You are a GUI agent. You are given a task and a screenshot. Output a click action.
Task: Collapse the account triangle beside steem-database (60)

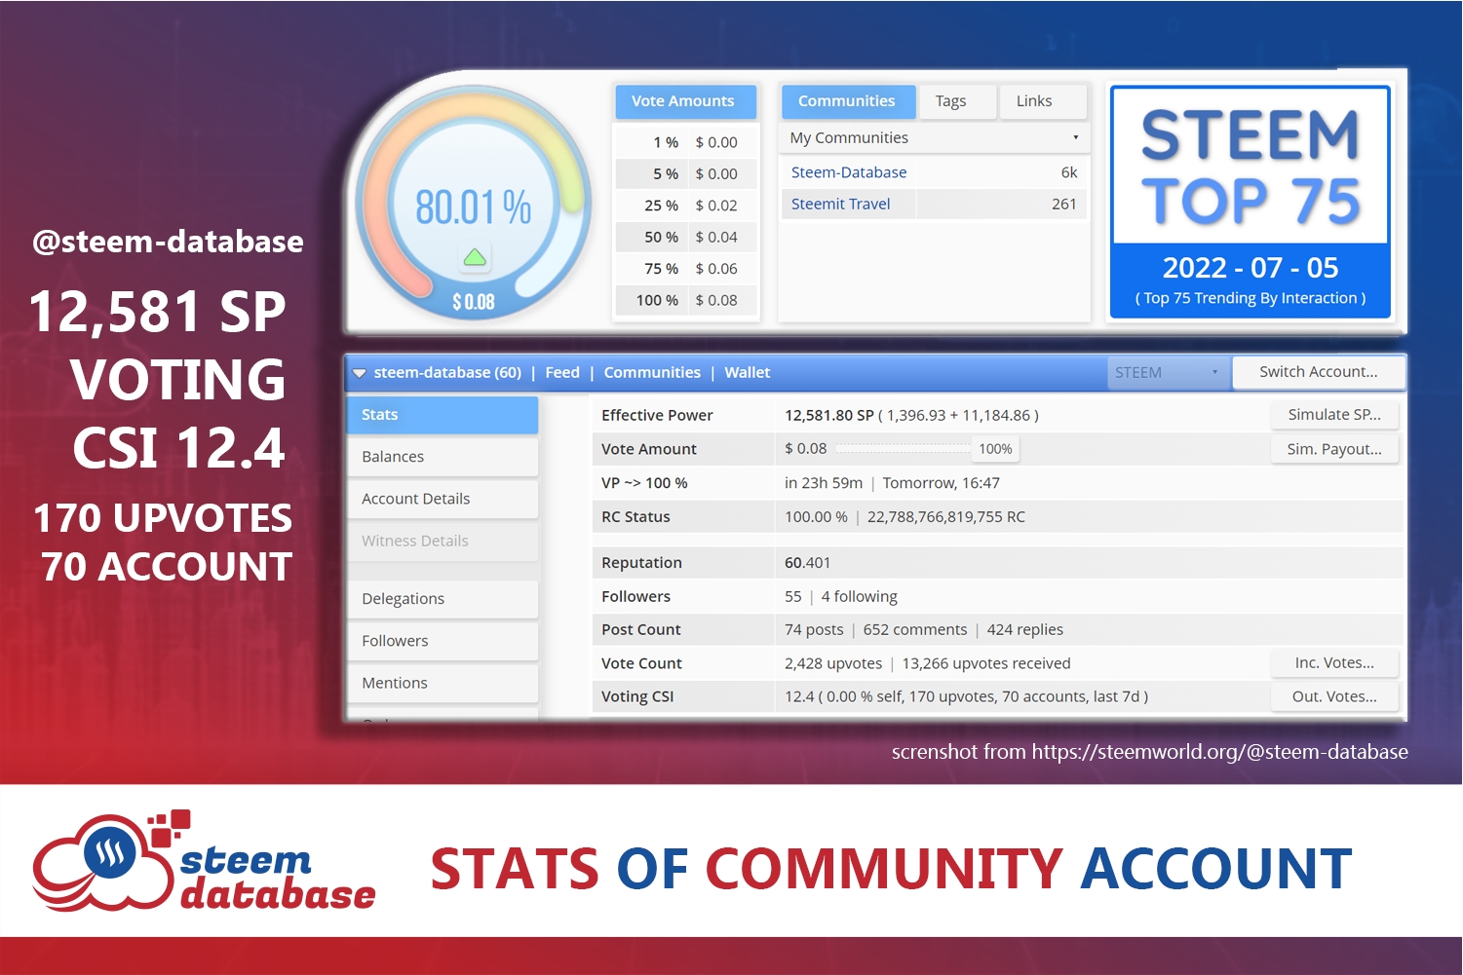point(360,373)
